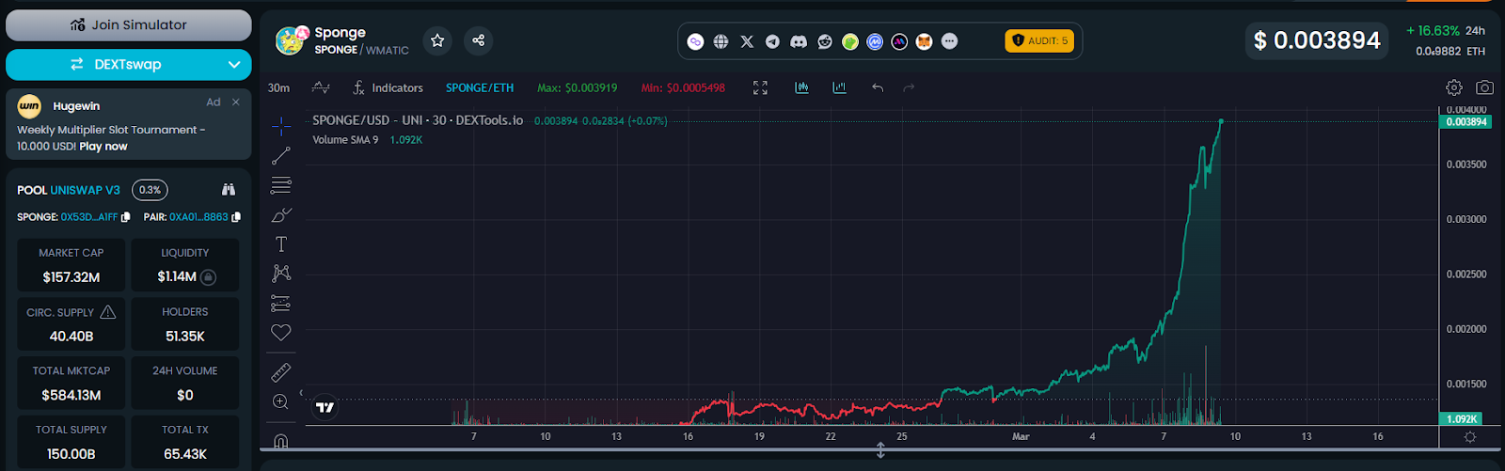Viewport: 1505px width, 471px height.
Task: Click the $ 0.003894 price display
Action: pyautogui.click(x=1317, y=40)
